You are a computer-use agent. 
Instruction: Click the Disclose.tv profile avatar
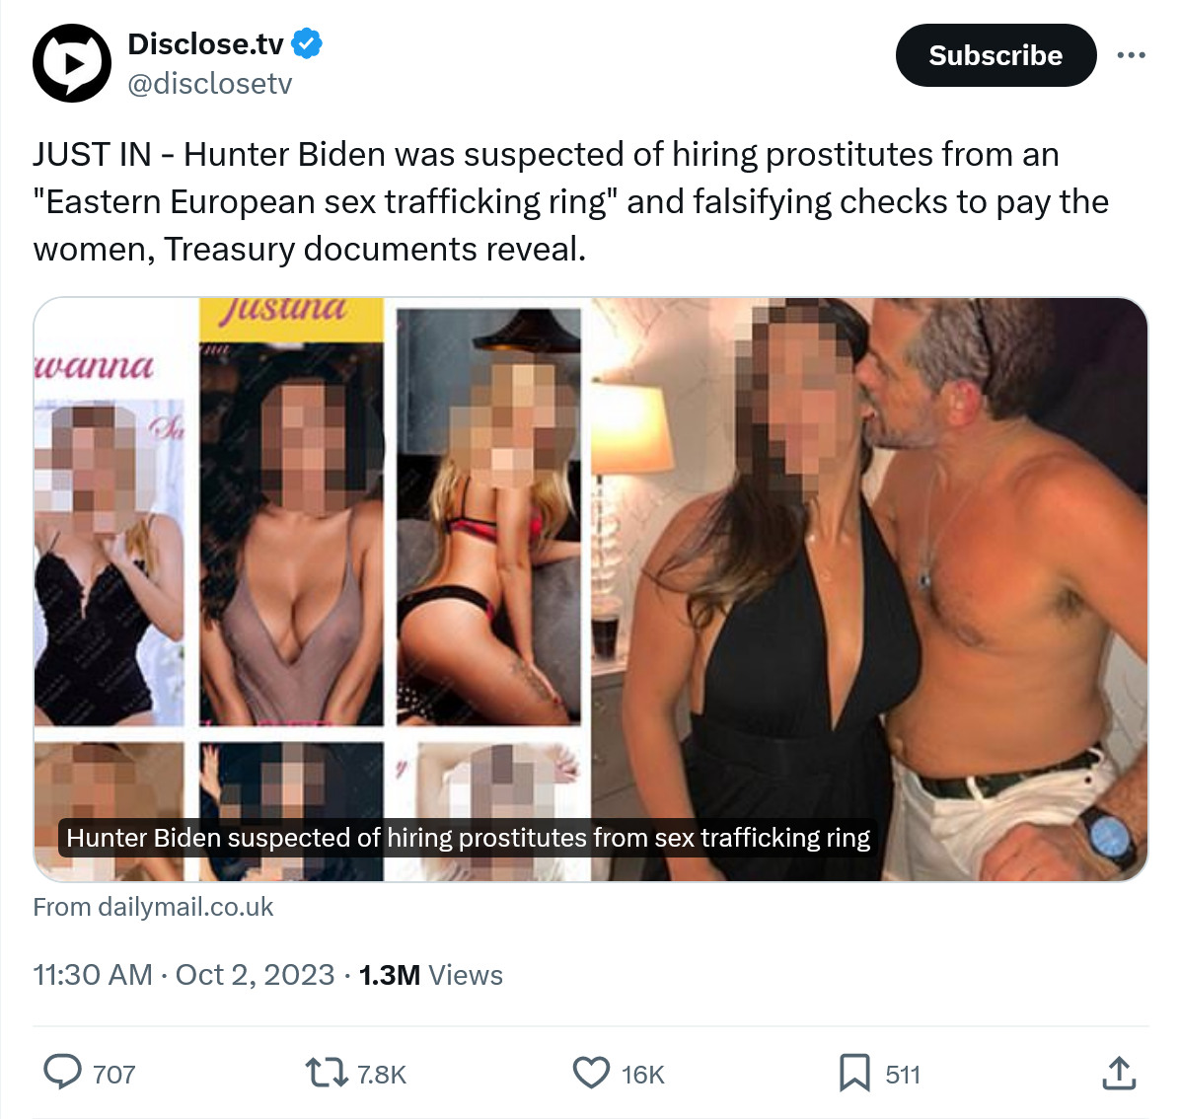(72, 63)
